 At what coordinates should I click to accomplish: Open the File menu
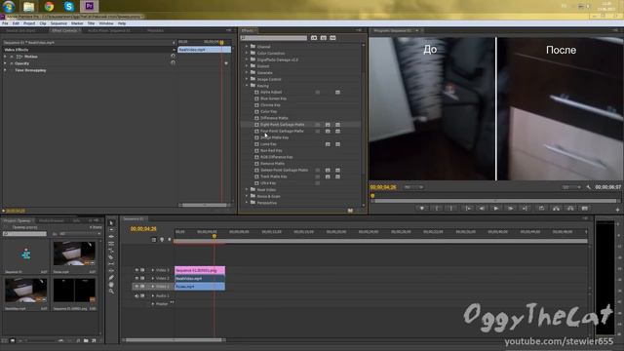(x=5, y=23)
